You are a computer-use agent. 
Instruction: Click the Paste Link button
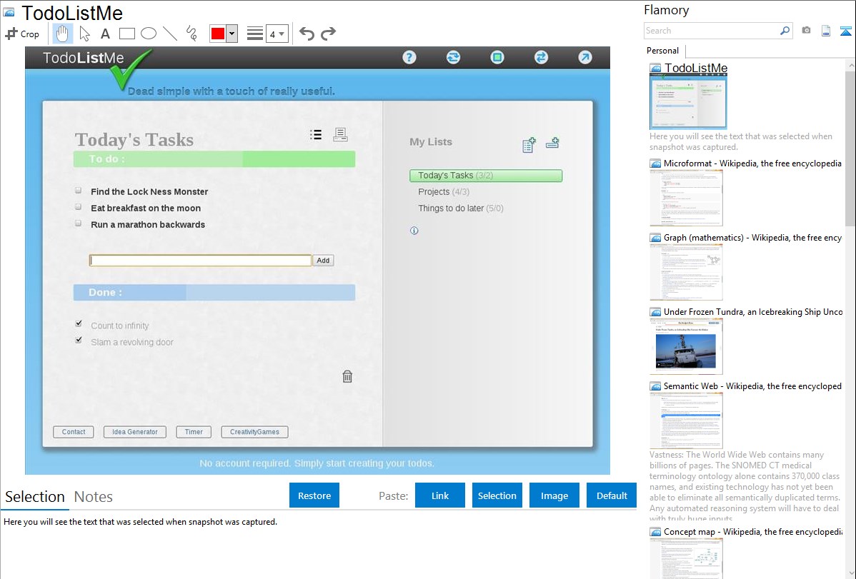pos(440,495)
